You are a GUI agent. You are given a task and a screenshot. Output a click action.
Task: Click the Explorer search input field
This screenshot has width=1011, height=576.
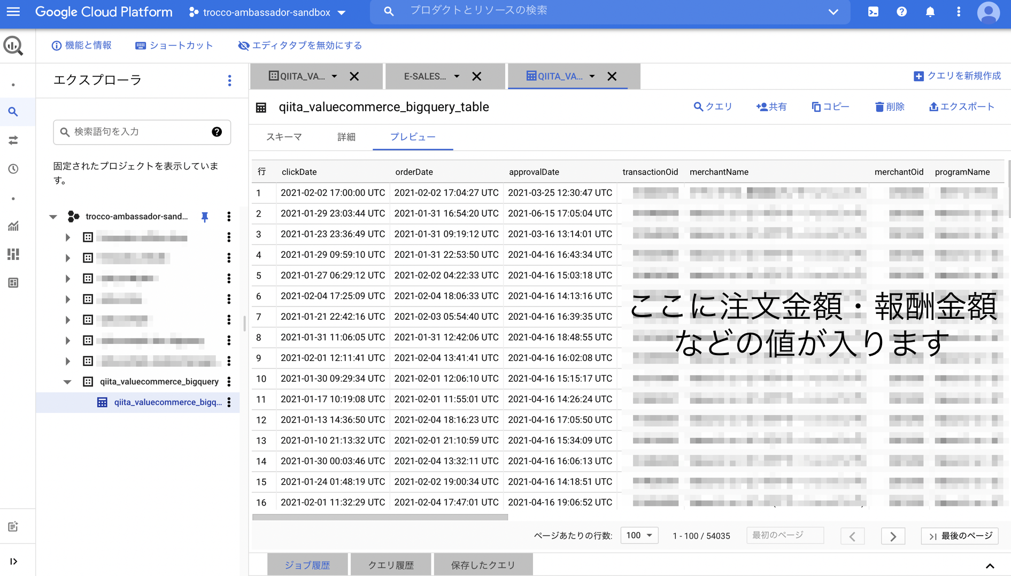[142, 132]
